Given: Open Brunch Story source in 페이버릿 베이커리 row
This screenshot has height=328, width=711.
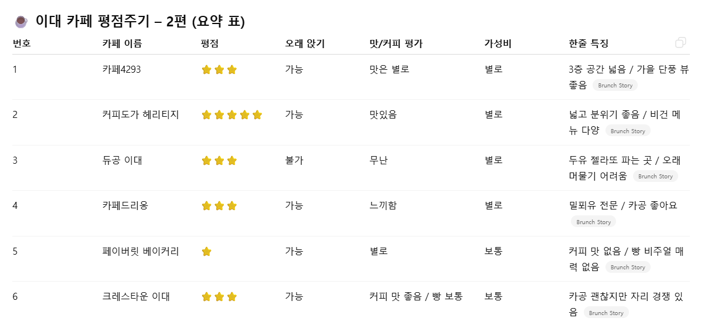Looking at the screenshot, I should pos(628,267).
